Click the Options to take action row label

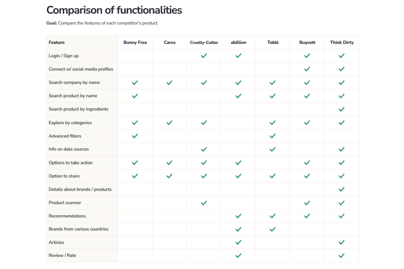(x=71, y=163)
